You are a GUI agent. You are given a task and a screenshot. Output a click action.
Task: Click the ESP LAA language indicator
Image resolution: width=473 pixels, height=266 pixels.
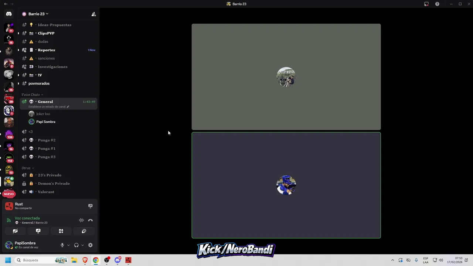tap(426, 260)
